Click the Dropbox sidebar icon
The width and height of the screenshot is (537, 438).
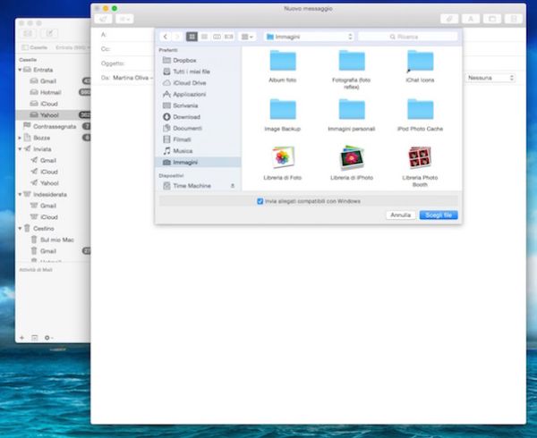(x=166, y=60)
